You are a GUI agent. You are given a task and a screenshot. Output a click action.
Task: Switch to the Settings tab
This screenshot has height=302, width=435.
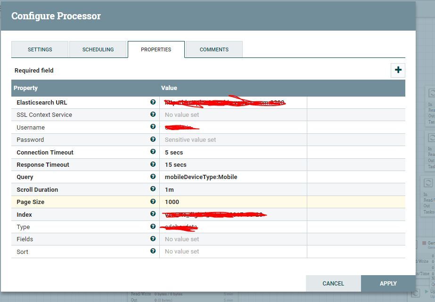pyautogui.click(x=40, y=49)
